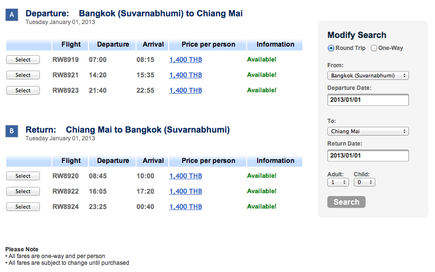435x272 pixels.
Task: Select return flight RW8924 at 23:25
Action: (x=23, y=207)
